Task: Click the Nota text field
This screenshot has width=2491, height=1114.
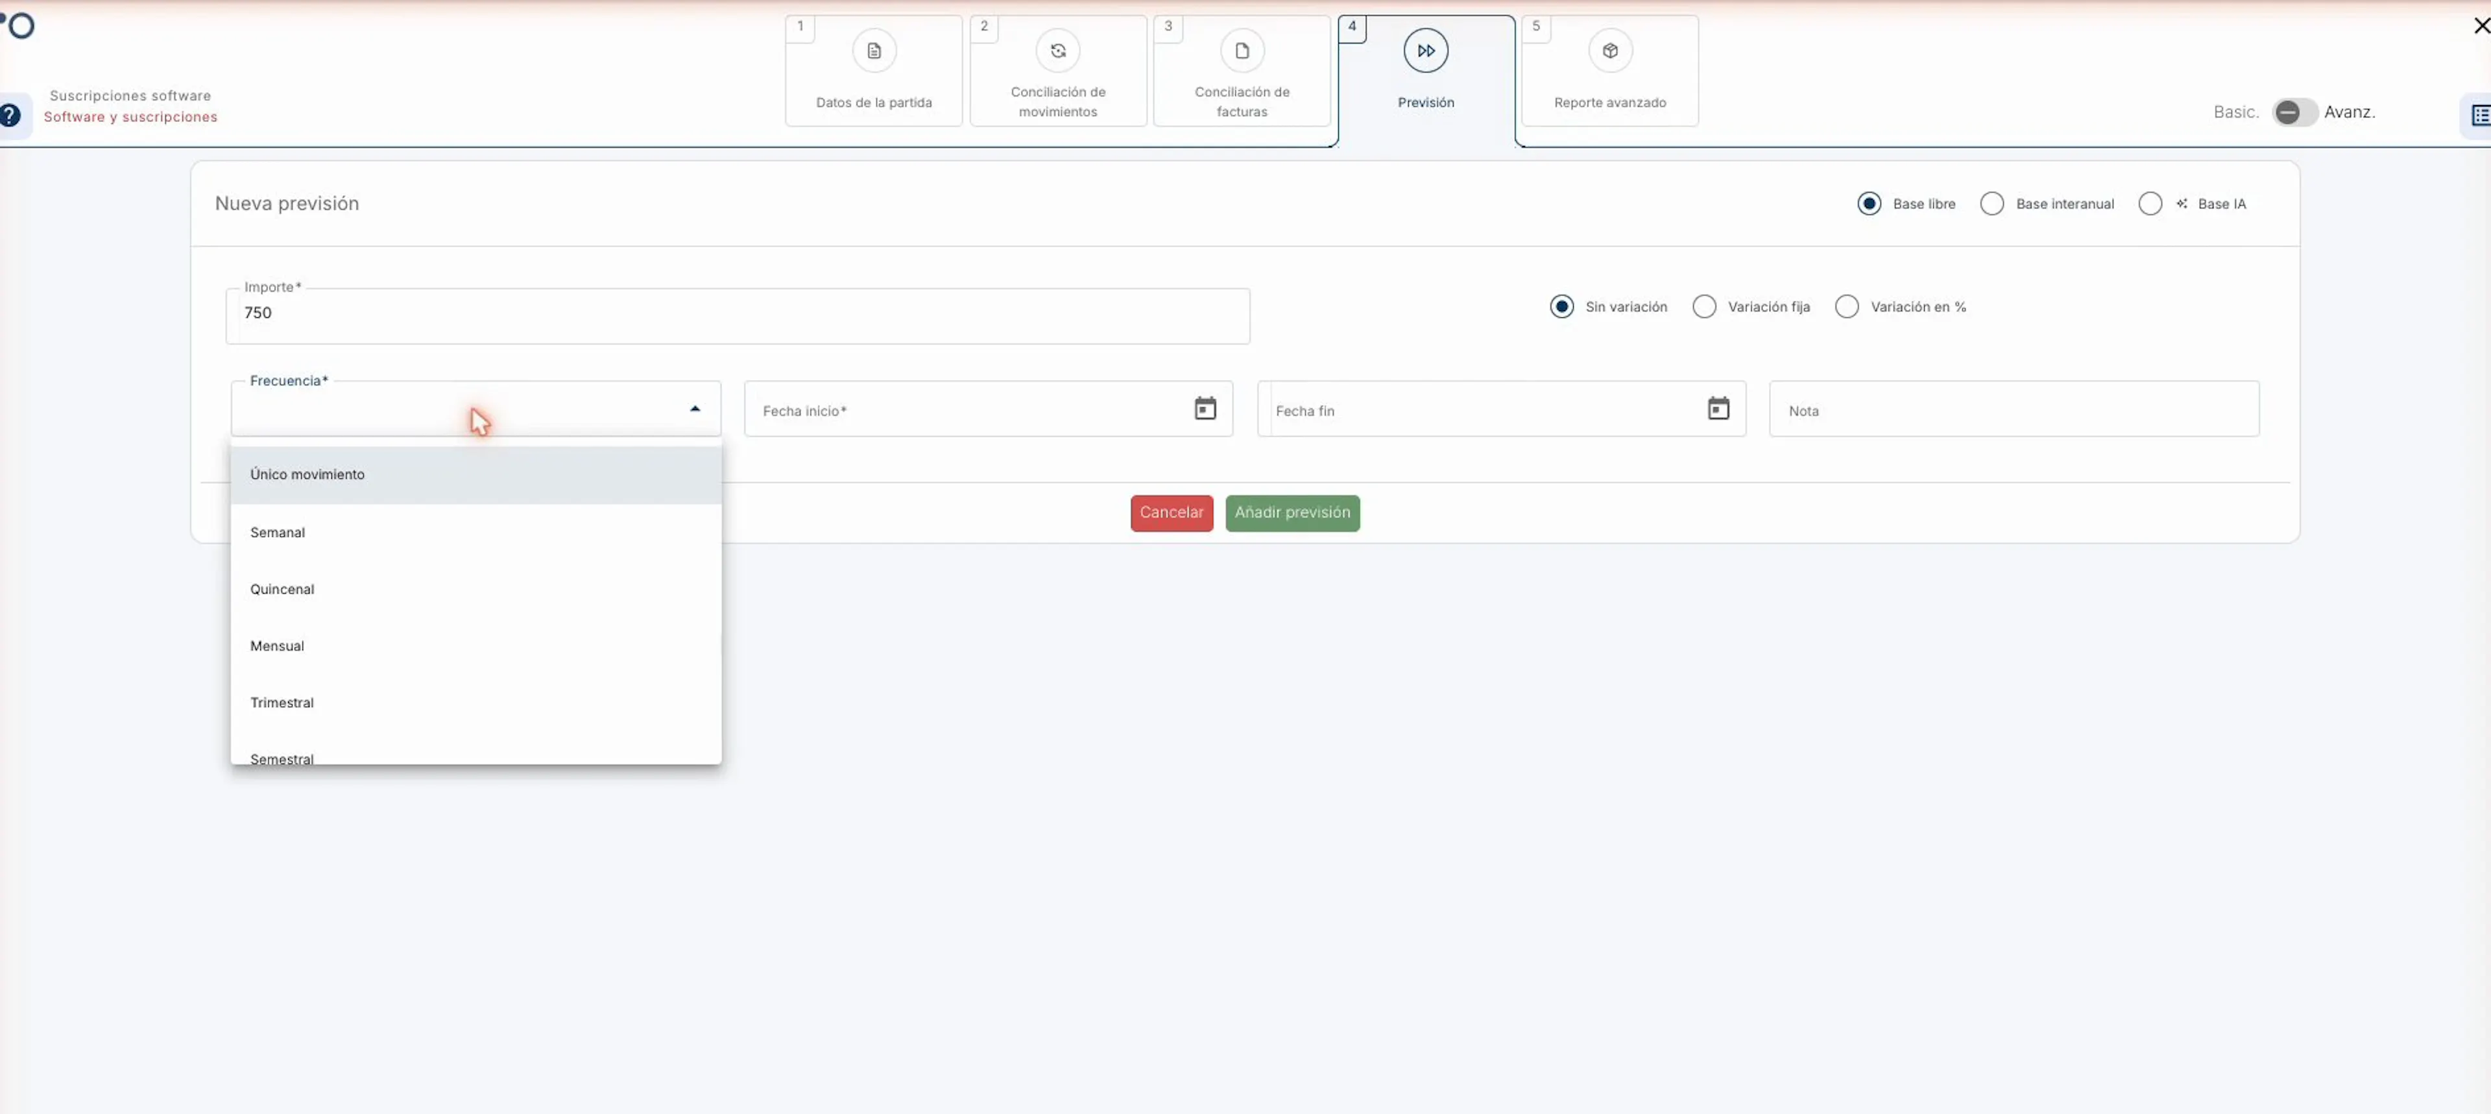Action: (x=2014, y=410)
